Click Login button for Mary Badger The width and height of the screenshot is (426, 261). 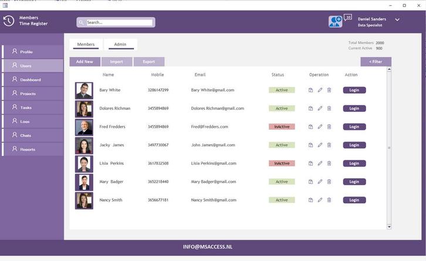354,182
